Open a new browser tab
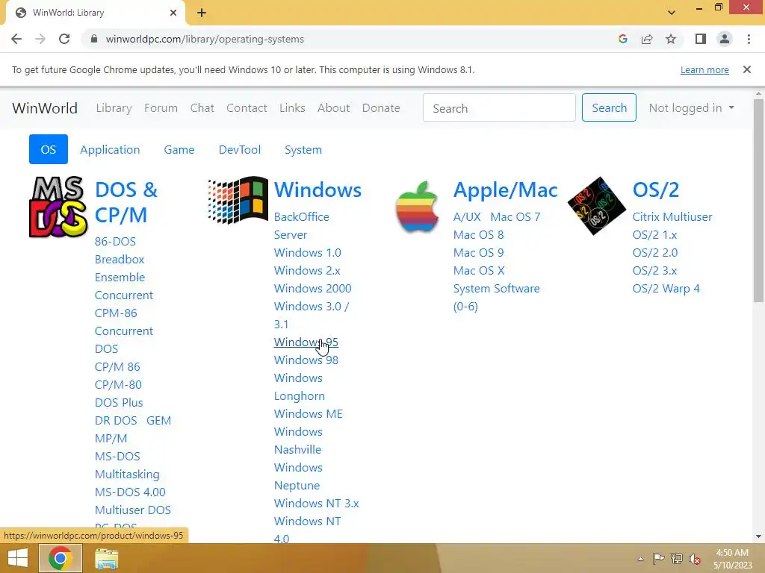Viewport: 765px width, 573px height. pyautogui.click(x=202, y=13)
